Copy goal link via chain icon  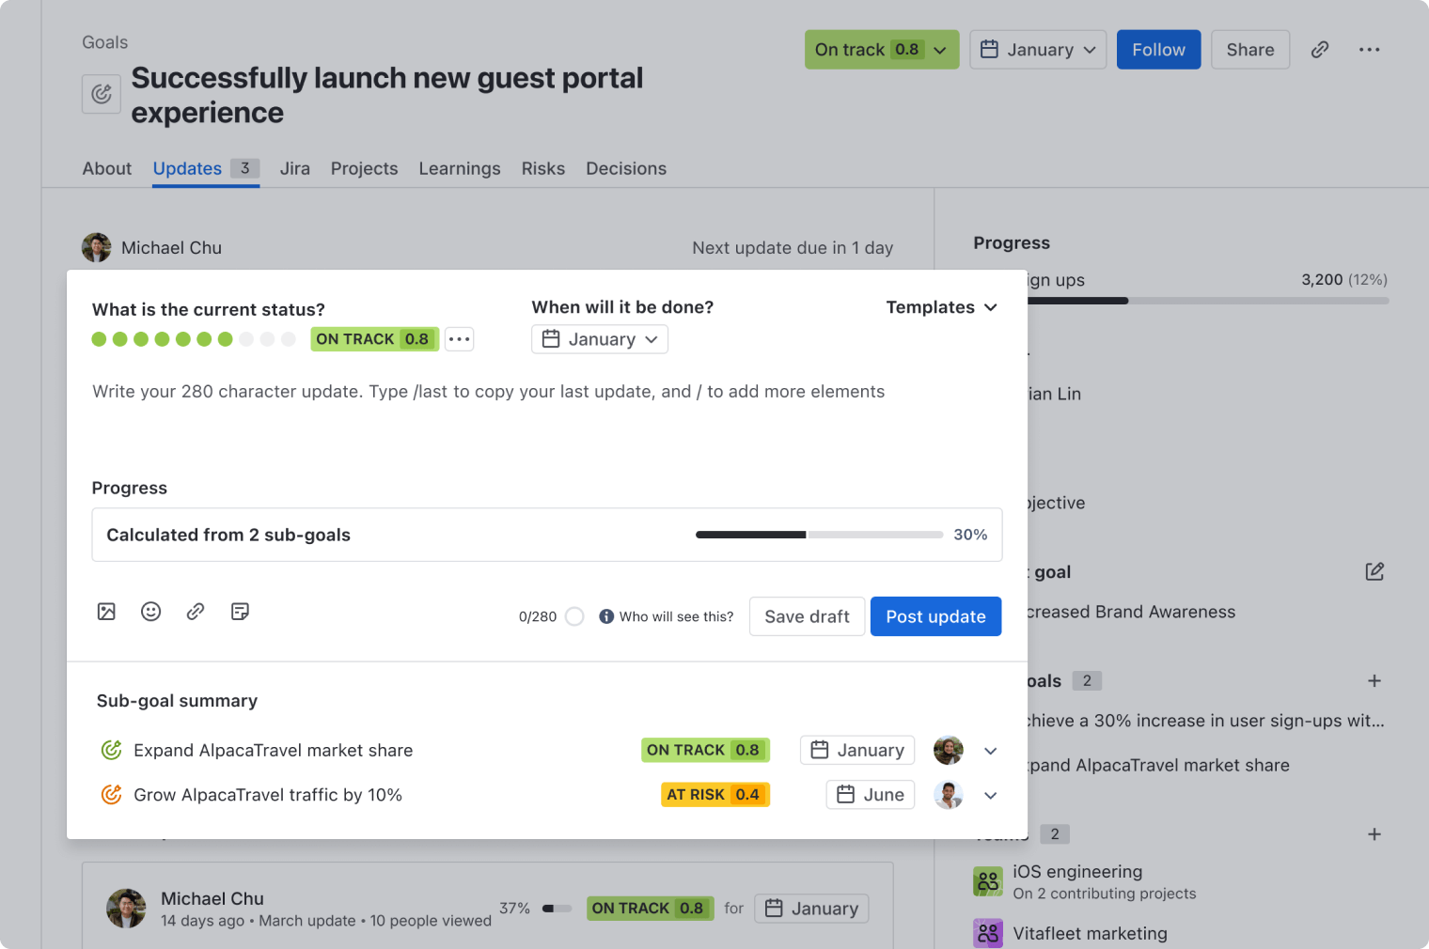pyautogui.click(x=1320, y=50)
